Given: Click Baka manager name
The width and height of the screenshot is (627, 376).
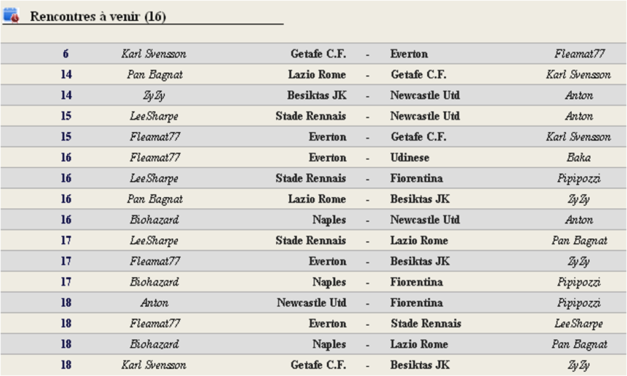Looking at the screenshot, I should (x=579, y=157).
